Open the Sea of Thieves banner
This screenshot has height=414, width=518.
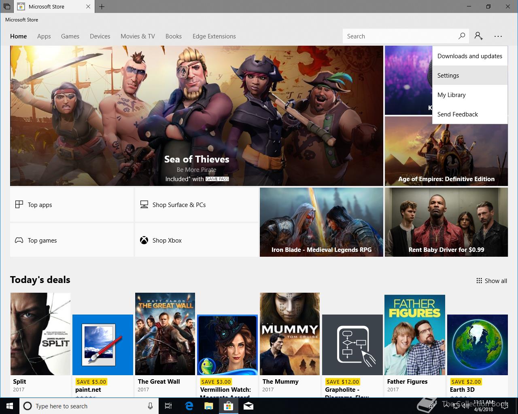[x=196, y=116]
